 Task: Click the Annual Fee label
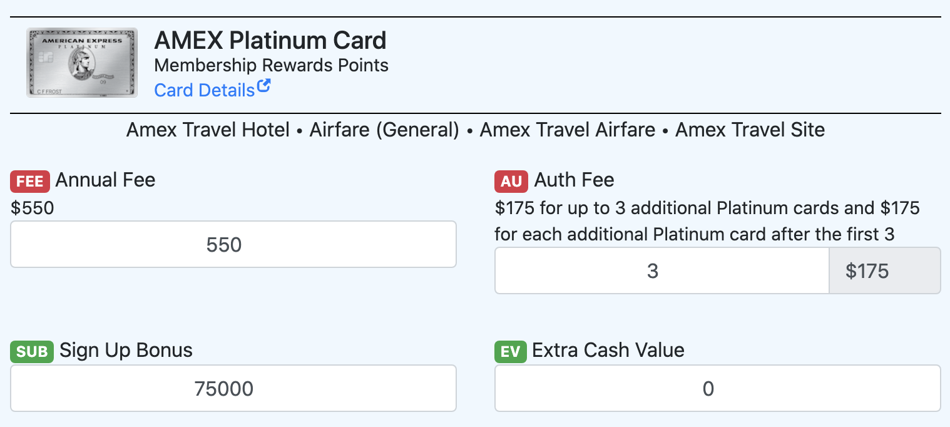[x=105, y=180]
